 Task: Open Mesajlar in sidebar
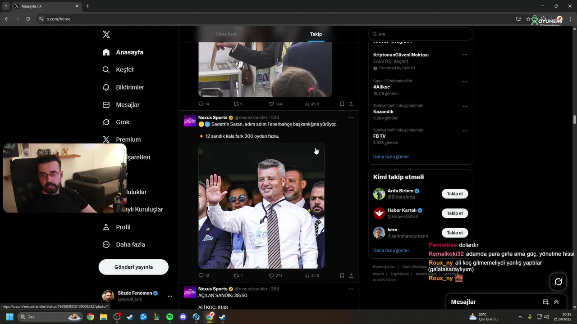pyautogui.click(x=121, y=105)
